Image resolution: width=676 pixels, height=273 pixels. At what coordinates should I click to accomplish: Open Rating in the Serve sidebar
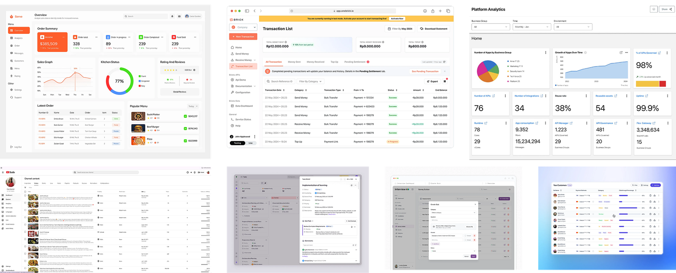coord(16,76)
